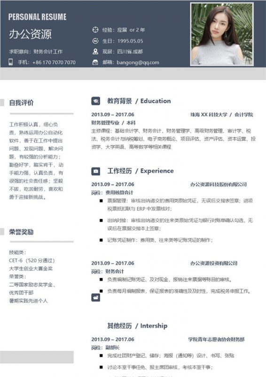Click the 荣誉奖励 section heading
Screen dimensions: 266x377
[x=21, y=232]
